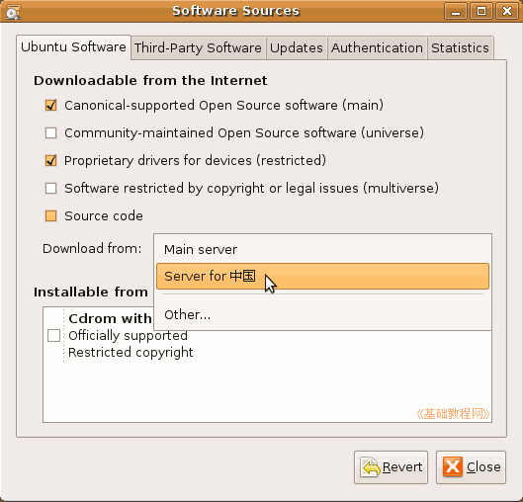The width and height of the screenshot is (523, 502).
Task: Click the Close button at bottom
Action: pyautogui.click(x=471, y=467)
